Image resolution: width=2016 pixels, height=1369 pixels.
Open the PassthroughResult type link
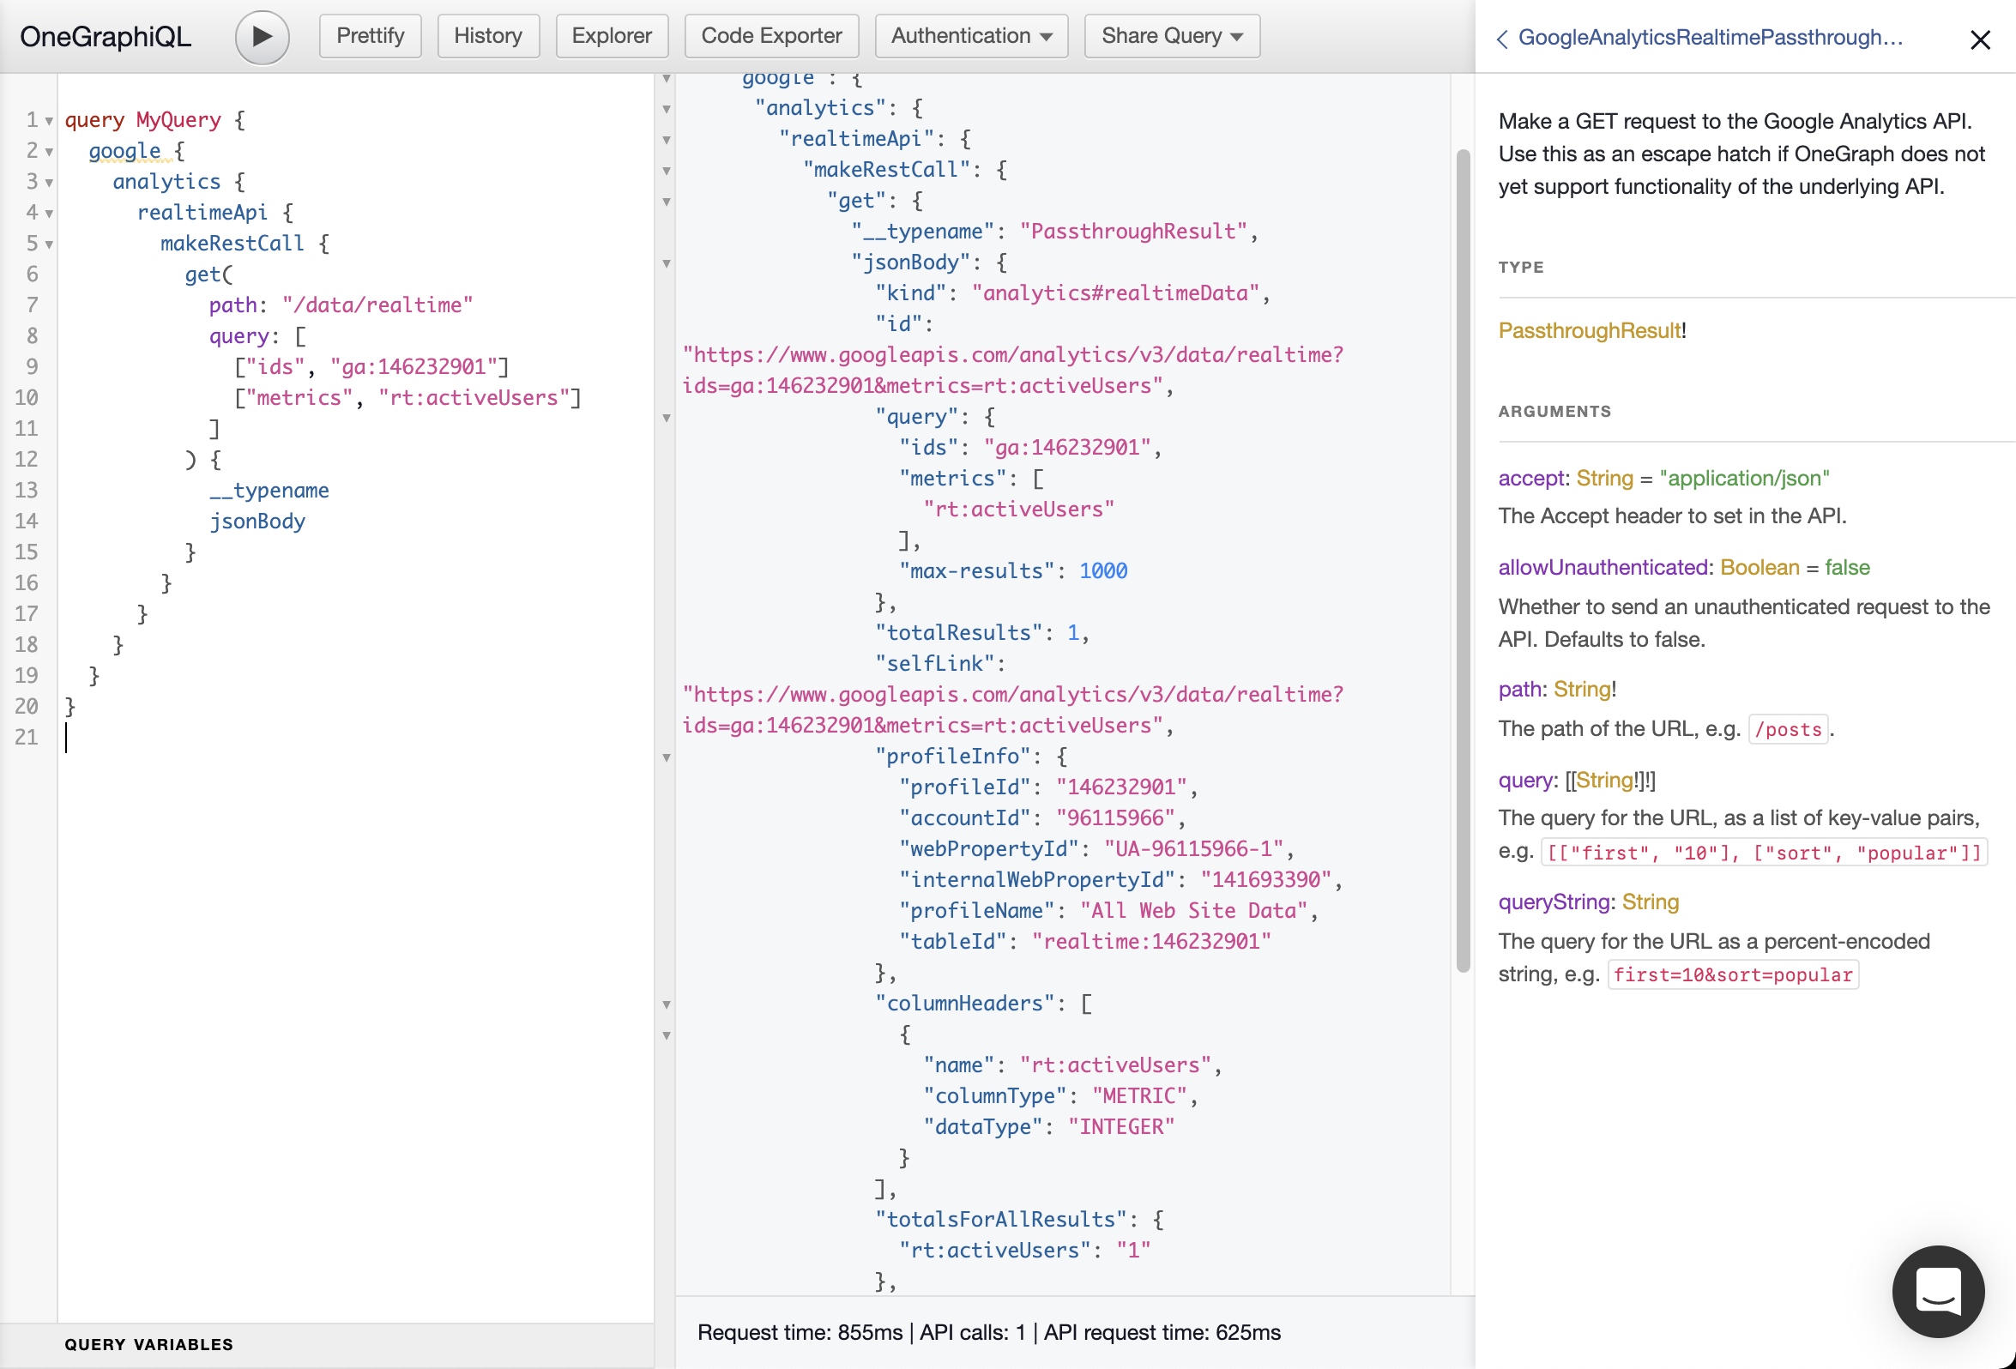pyautogui.click(x=1589, y=330)
